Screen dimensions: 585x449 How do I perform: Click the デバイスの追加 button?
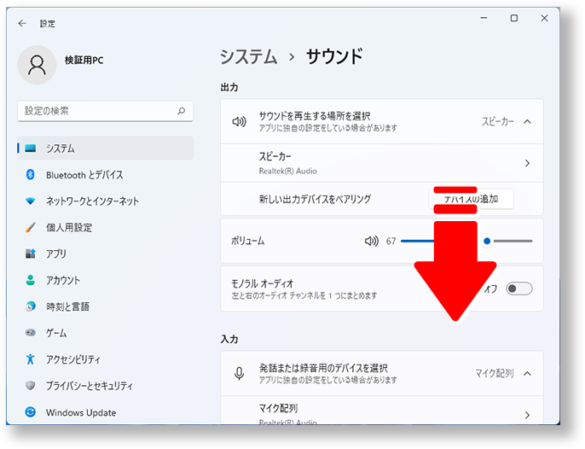(471, 199)
